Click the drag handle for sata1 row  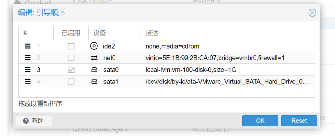click(x=28, y=82)
